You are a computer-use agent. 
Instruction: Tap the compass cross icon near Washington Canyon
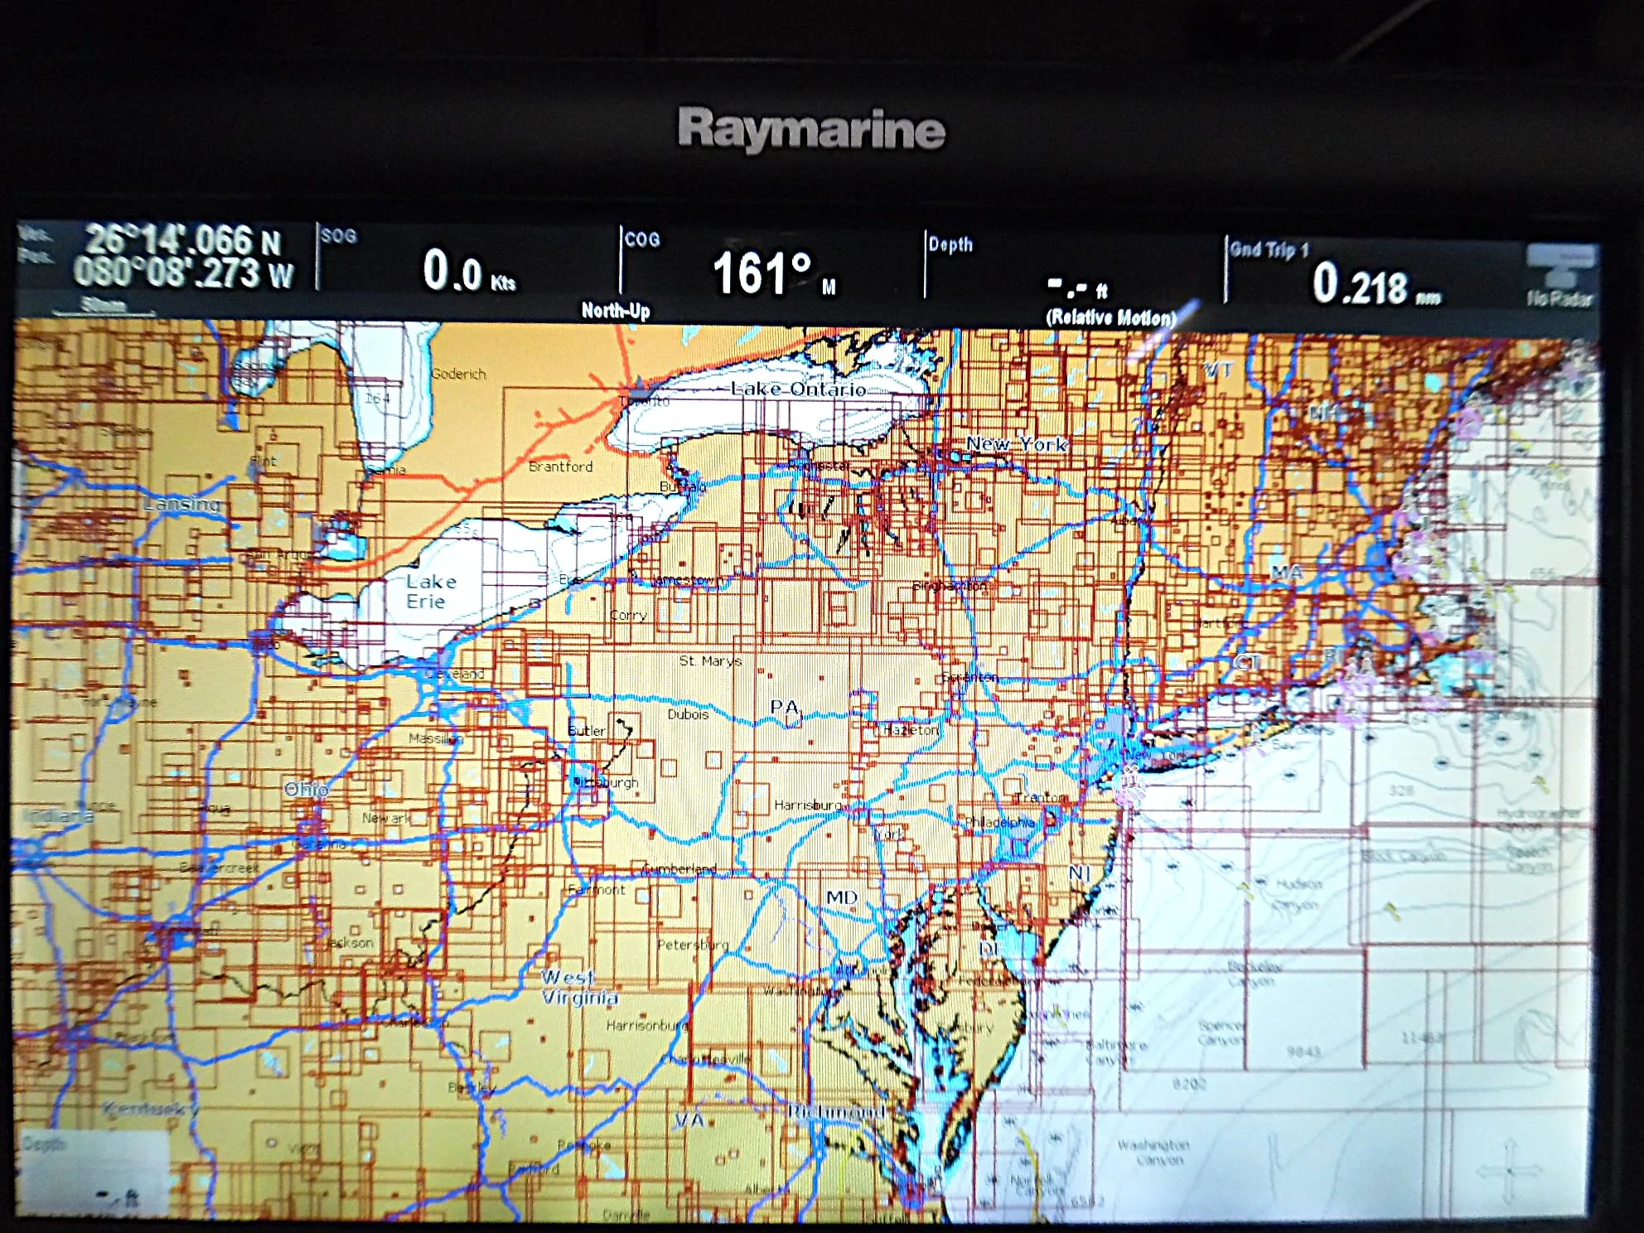[1510, 1171]
